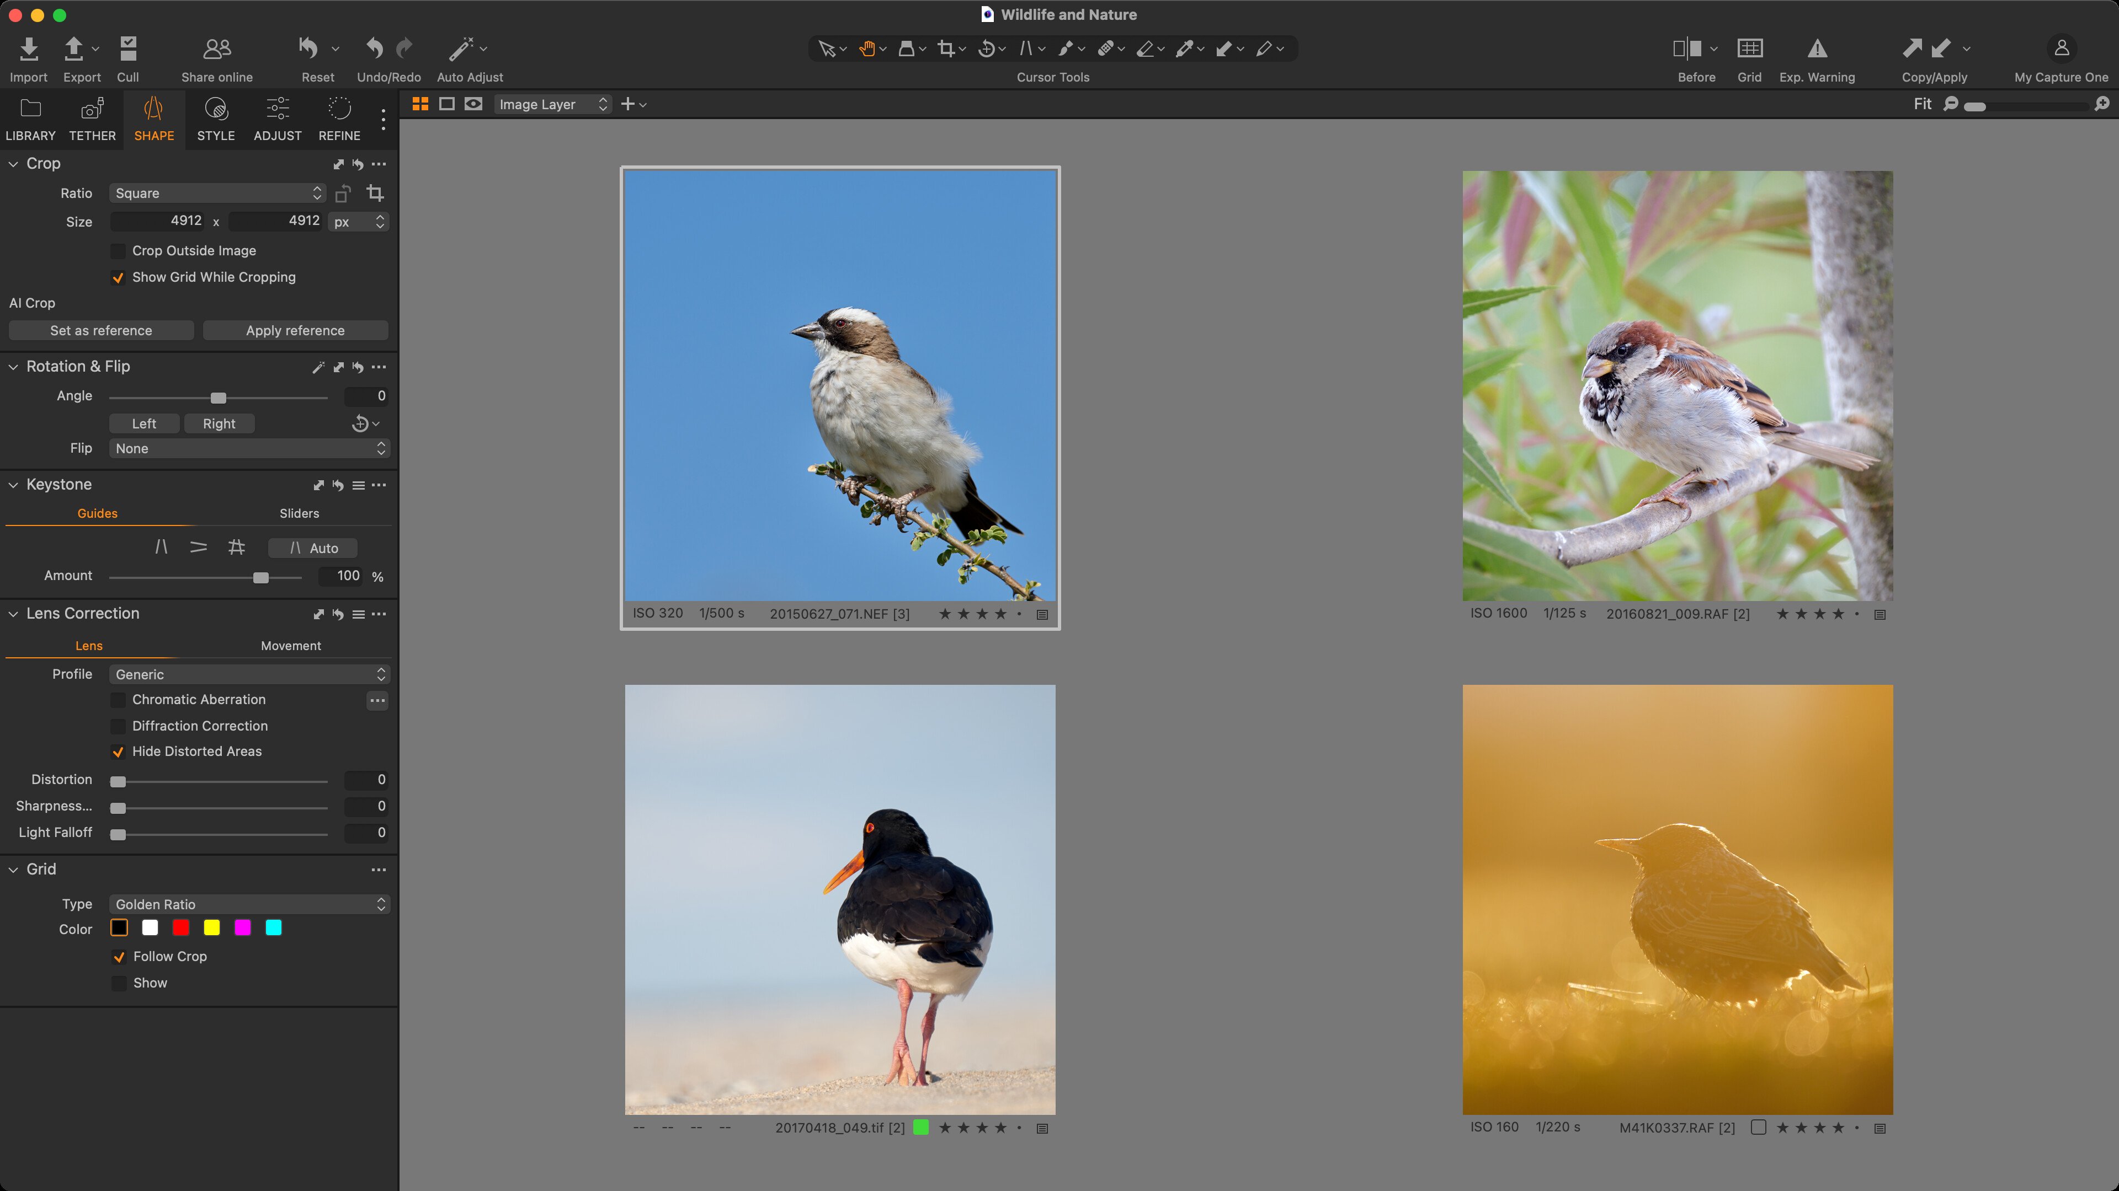Screen dimensions: 2119x1191
Task: Click Set as reference button
Action: click(x=101, y=330)
